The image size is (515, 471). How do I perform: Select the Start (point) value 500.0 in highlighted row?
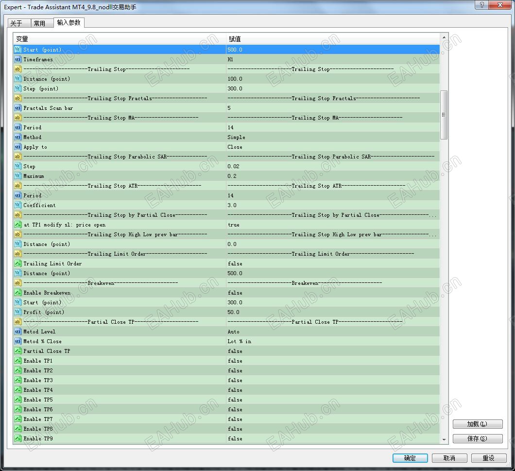[235, 50]
